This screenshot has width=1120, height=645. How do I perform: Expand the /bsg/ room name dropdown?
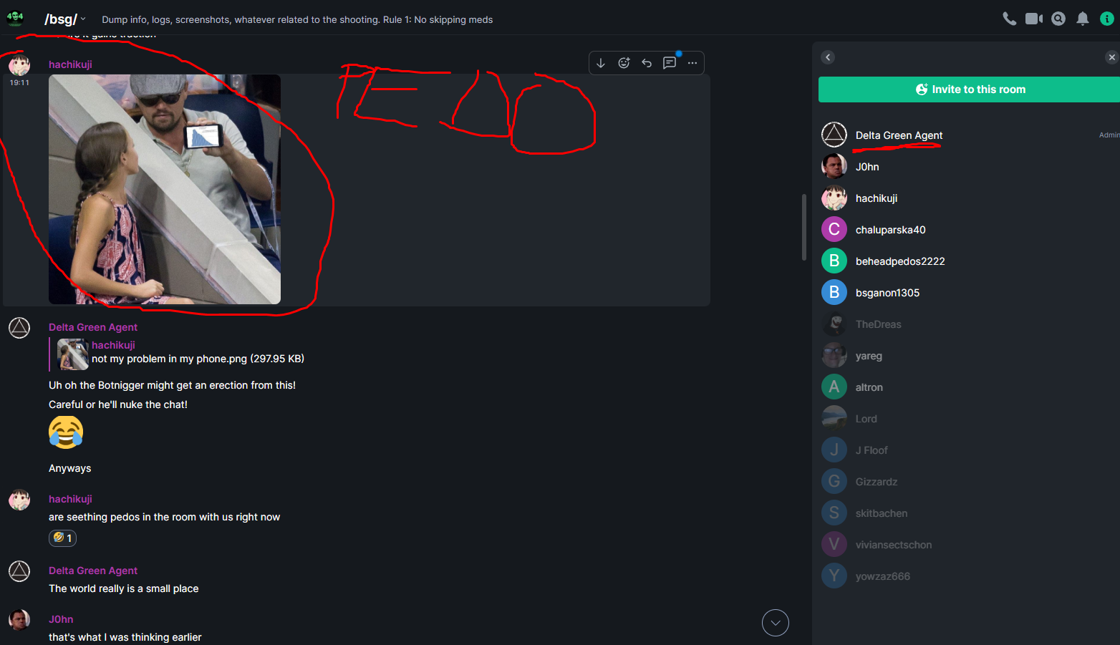coord(83,19)
